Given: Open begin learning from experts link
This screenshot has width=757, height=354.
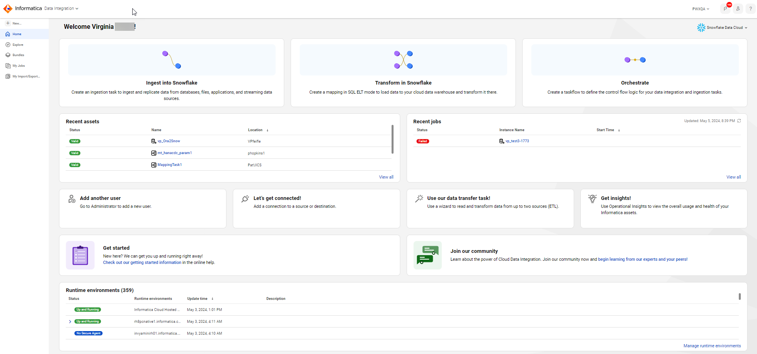Looking at the screenshot, I should pos(643,259).
